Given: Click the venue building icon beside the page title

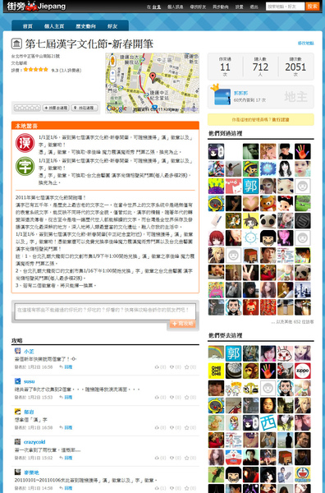Looking at the screenshot, I should tap(16, 44).
